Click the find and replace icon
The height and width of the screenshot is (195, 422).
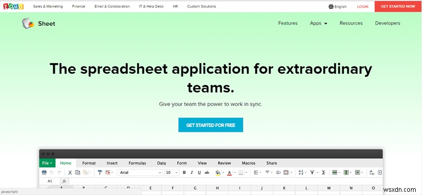(x=372, y=172)
